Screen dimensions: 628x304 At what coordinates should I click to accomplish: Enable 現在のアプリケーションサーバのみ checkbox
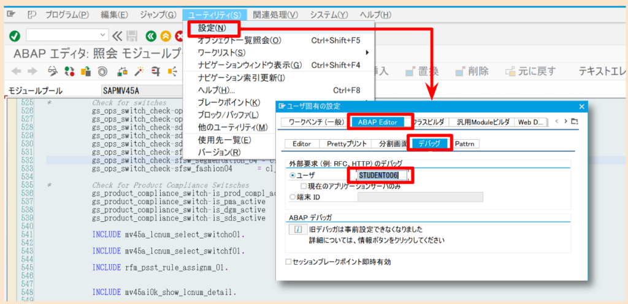click(304, 186)
